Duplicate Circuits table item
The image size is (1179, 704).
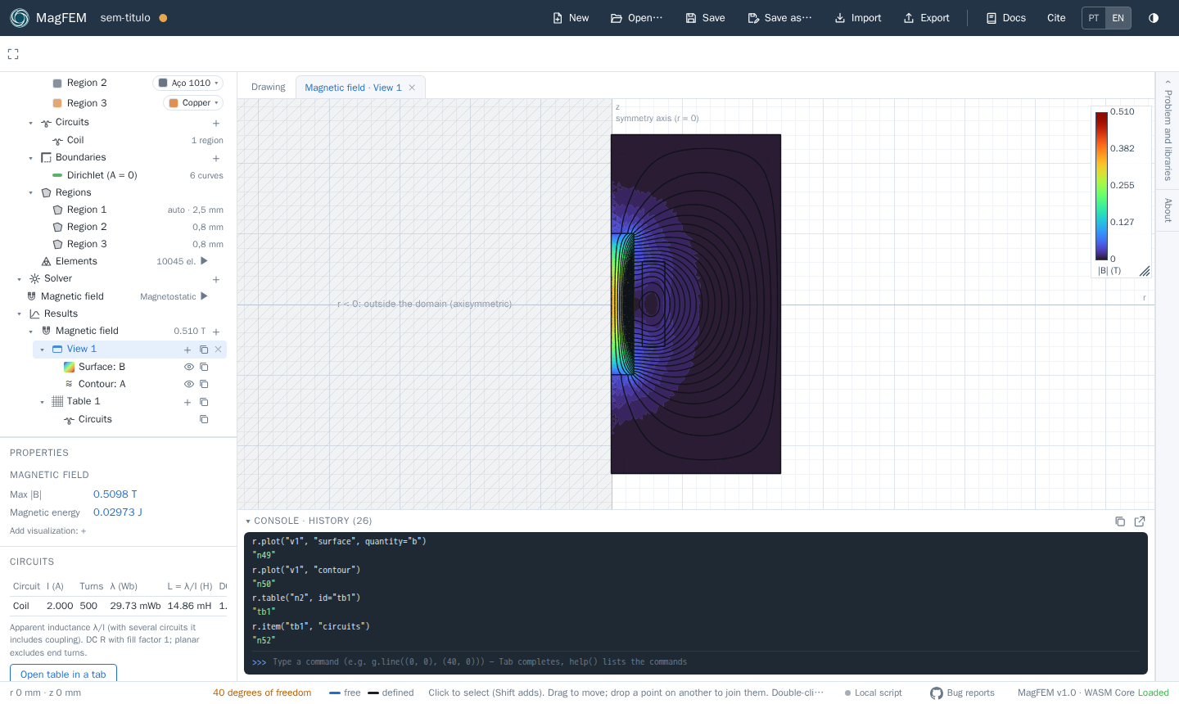click(x=204, y=419)
